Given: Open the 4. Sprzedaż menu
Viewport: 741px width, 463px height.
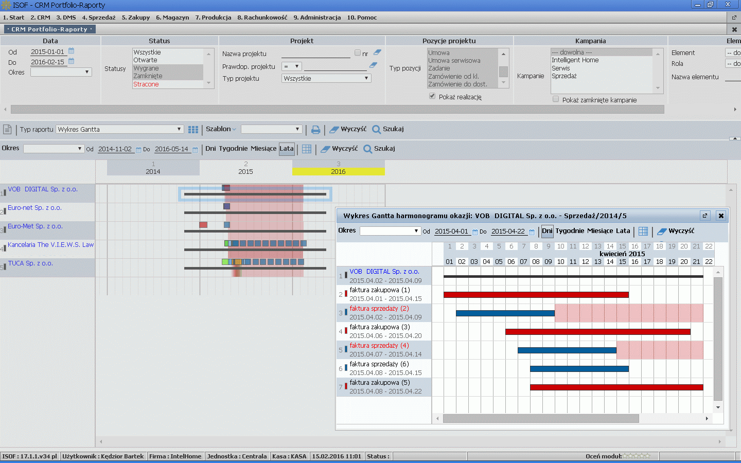Looking at the screenshot, I should coord(99,17).
